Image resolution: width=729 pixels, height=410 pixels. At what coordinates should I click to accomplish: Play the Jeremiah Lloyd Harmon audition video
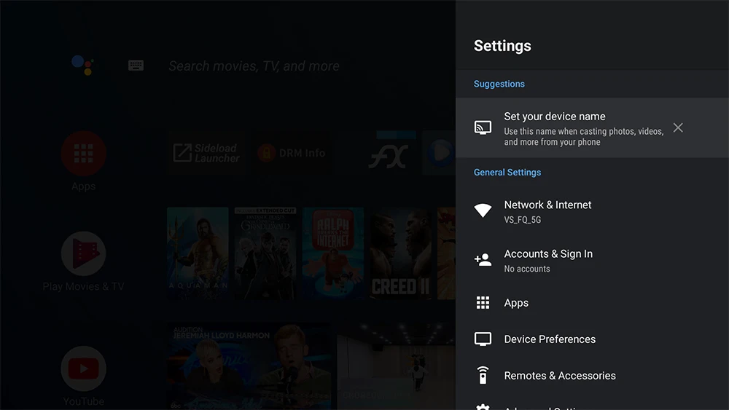249,366
